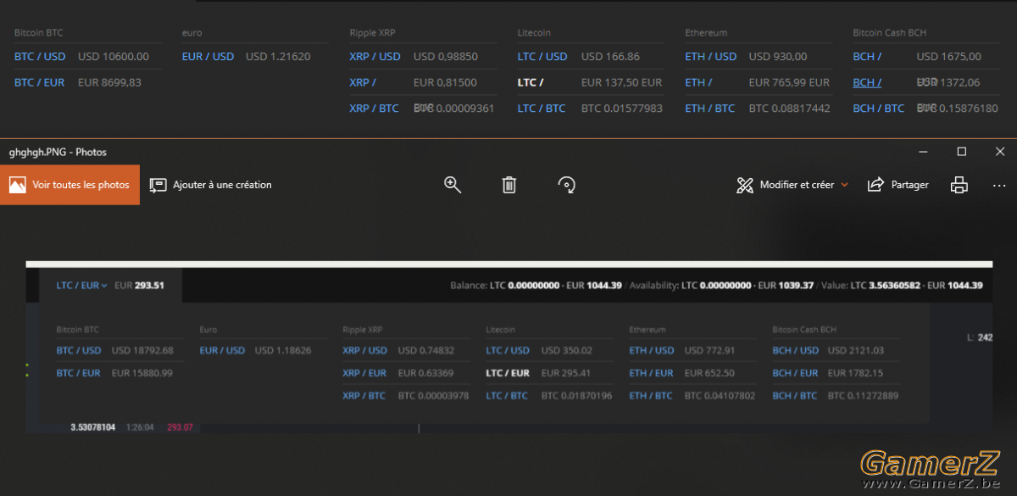Image resolution: width=1017 pixels, height=496 pixels.
Task: Open the three-dots more options menu
Action: tap(999, 185)
